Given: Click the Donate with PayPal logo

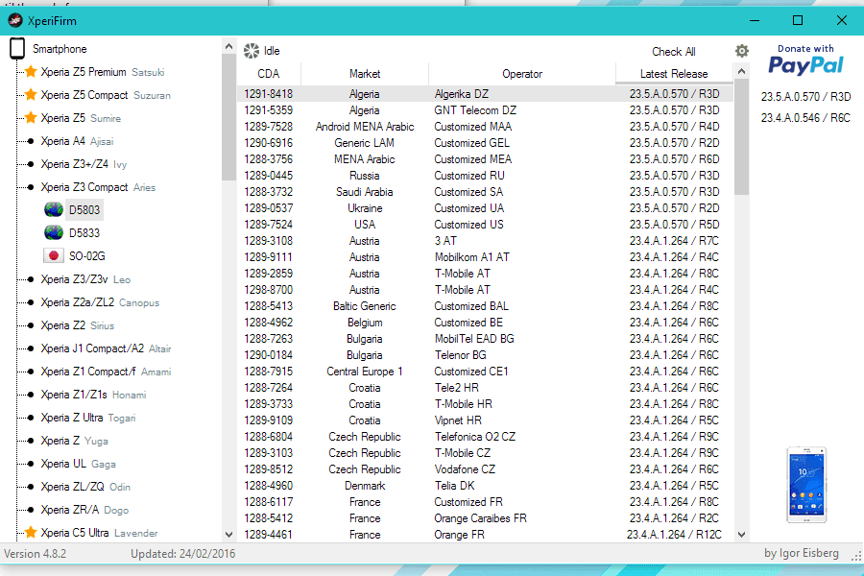Looking at the screenshot, I should [805, 60].
